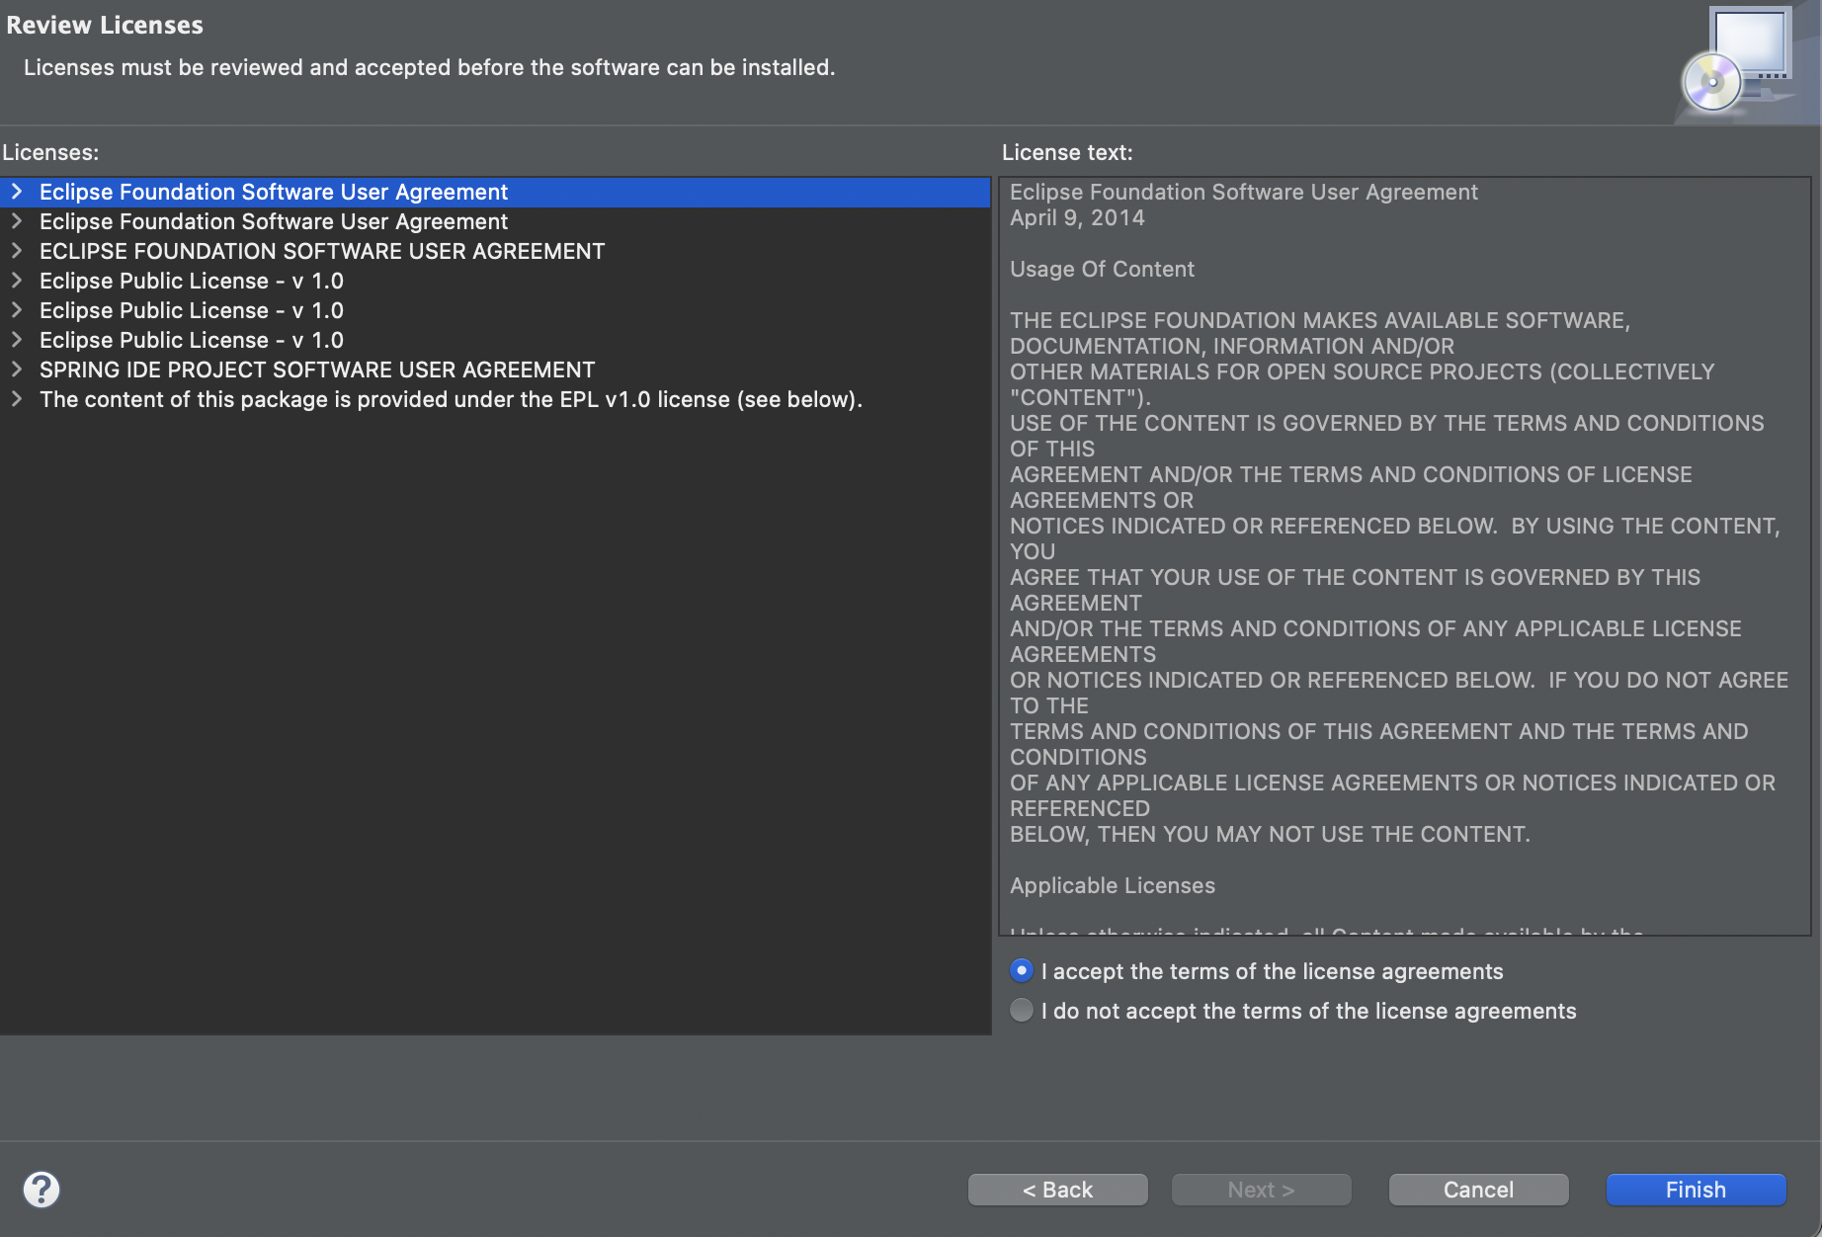Screen dimensions: 1822x1237
Task: Click 'Applicable Licenses' heading in license text
Action: 1113,885
